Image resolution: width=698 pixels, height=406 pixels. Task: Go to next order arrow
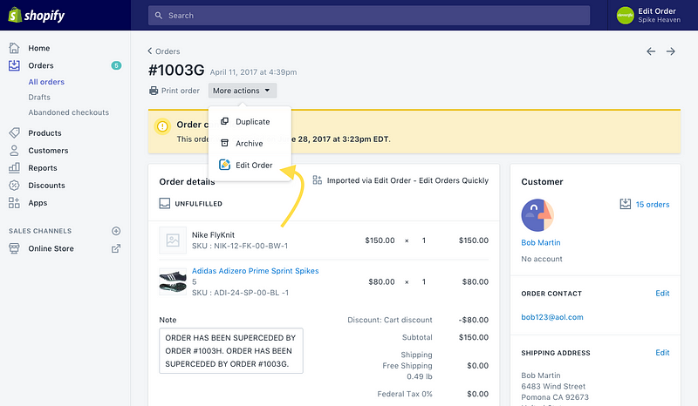[670, 51]
